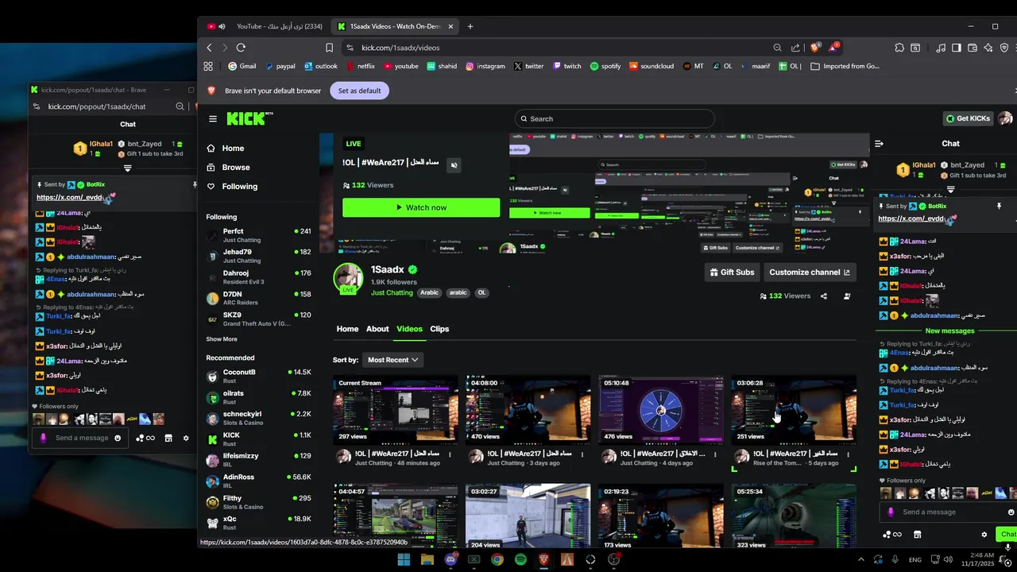
Task: Open the shop icon in popout chat
Action: click(x=168, y=438)
